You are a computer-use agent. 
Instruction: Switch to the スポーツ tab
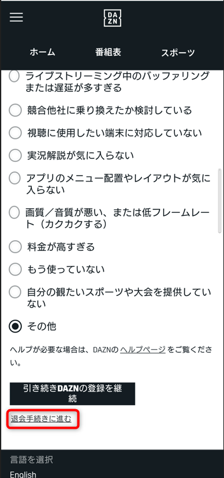pos(178,53)
